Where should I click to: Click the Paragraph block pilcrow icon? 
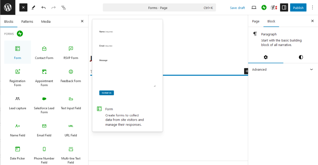click(255, 34)
